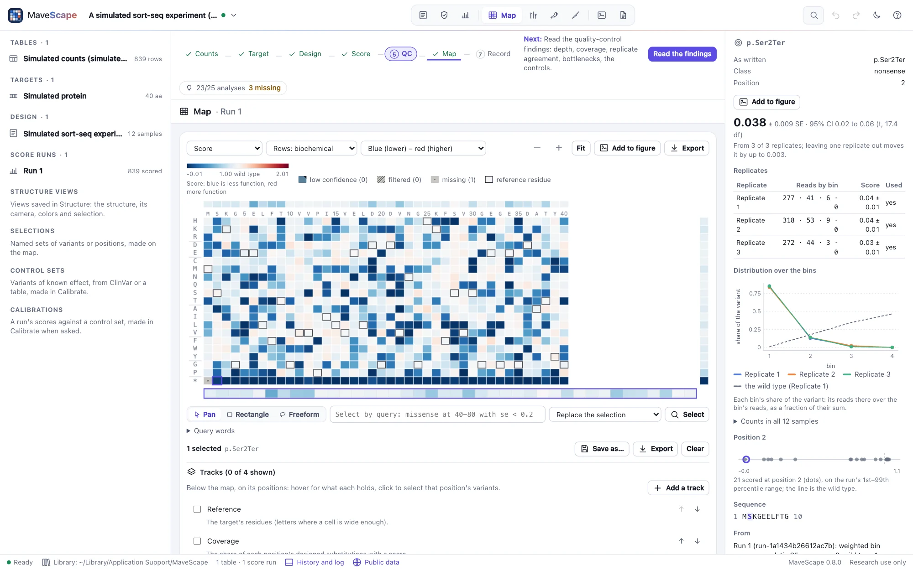Click the search magnifier icon

813,15
